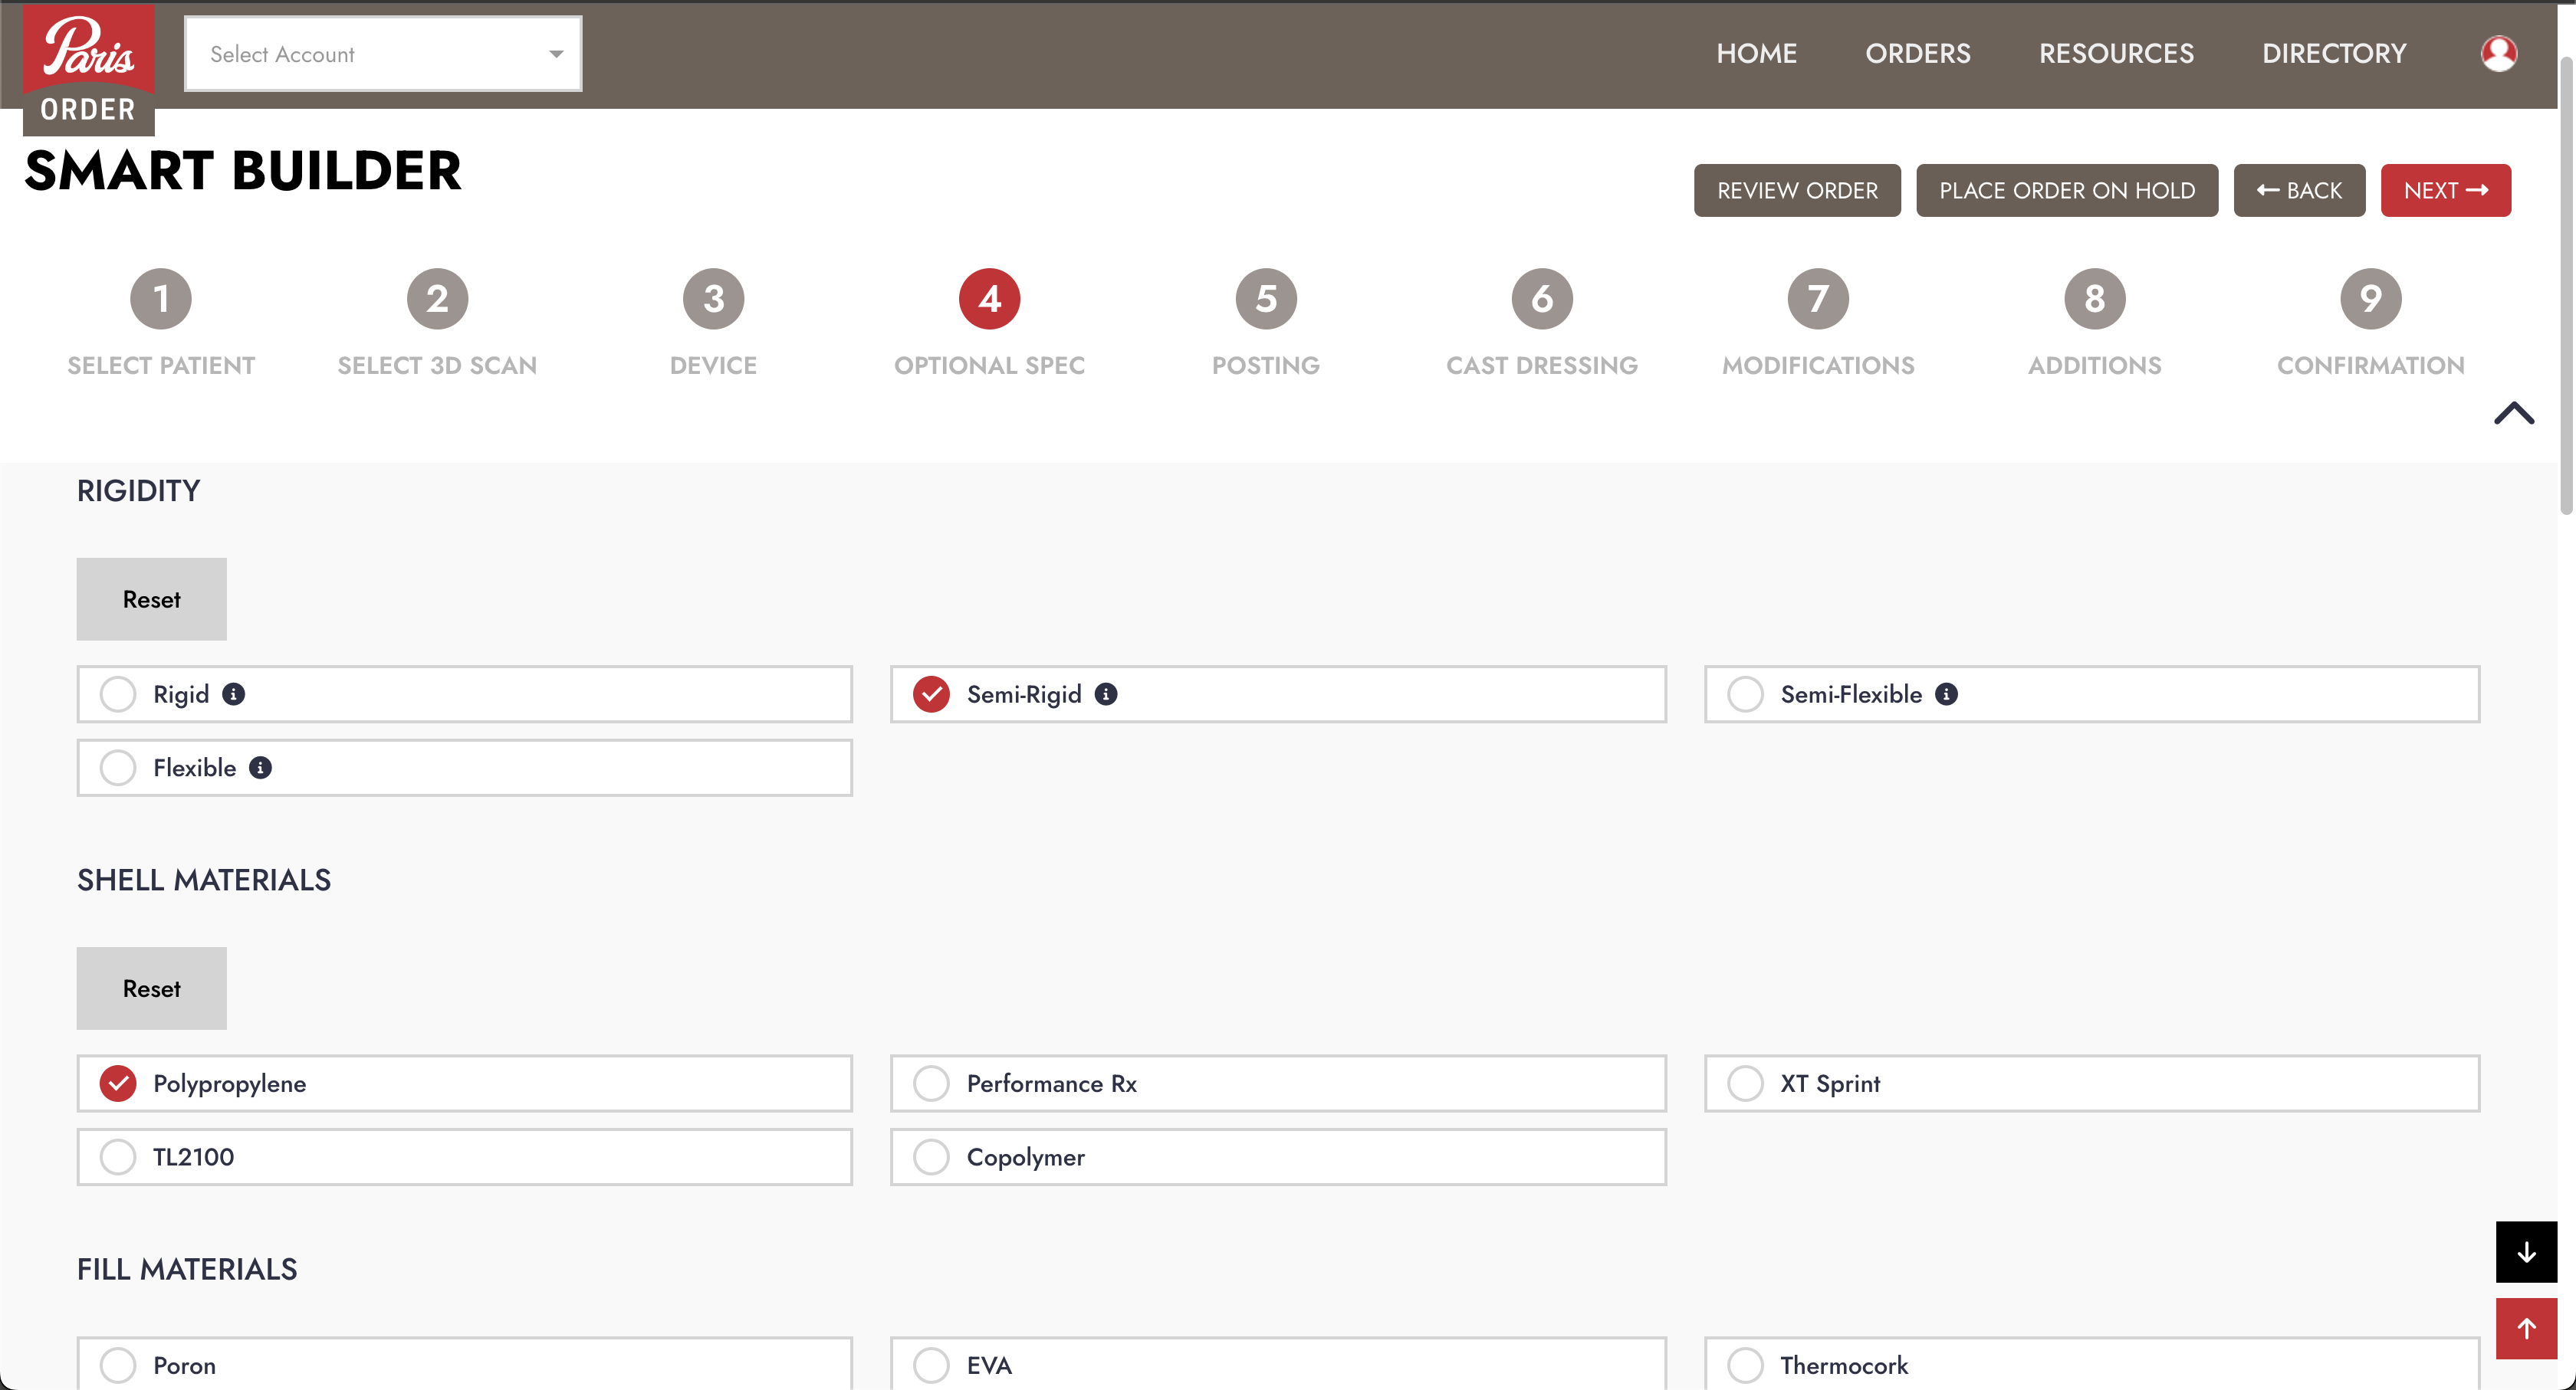This screenshot has height=1390, width=2576.
Task: Select the Flexible rigidity option
Action: tap(465, 768)
